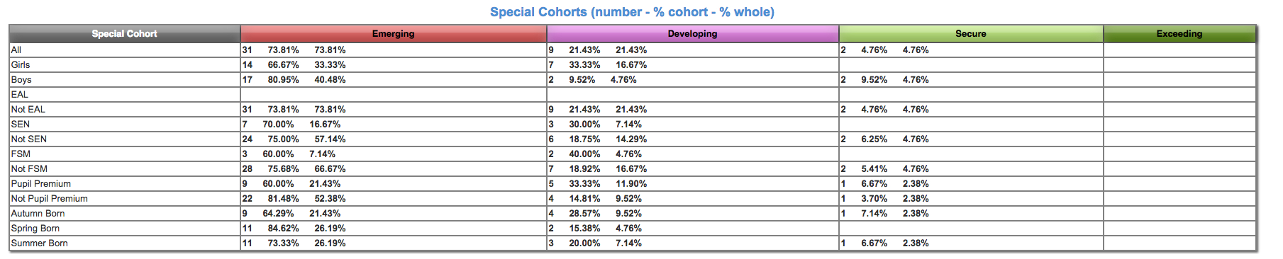Click the Not EAL row label
This screenshot has width=1283, height=259.
pos(28,110)
